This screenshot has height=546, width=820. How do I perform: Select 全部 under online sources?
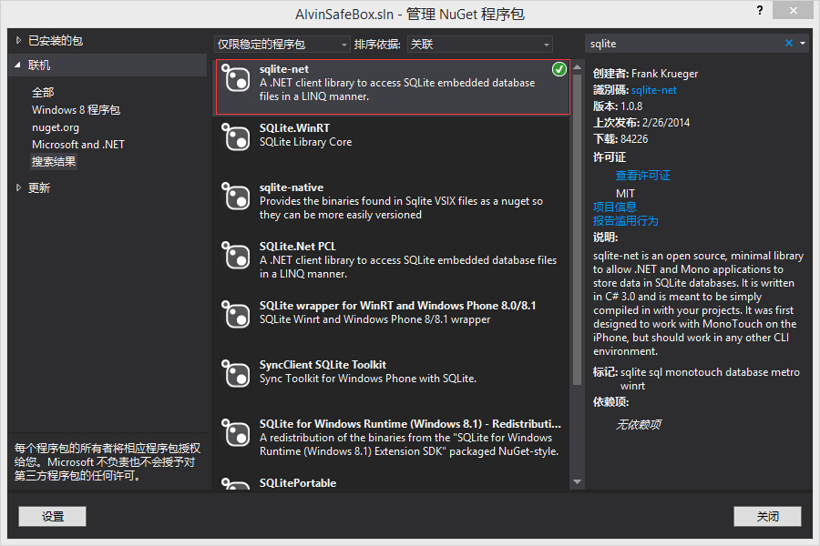(x=43, y=93)
